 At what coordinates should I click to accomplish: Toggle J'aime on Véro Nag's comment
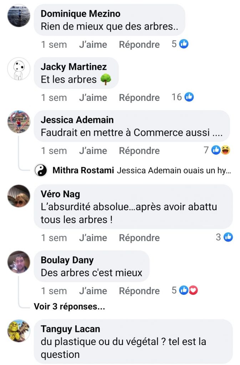(x=93, y=238)
